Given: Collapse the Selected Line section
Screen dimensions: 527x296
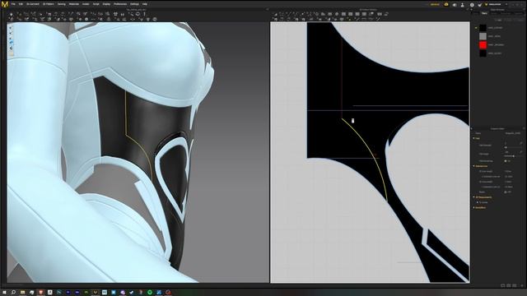Looking at the screenshot, I should pos(474,166).
